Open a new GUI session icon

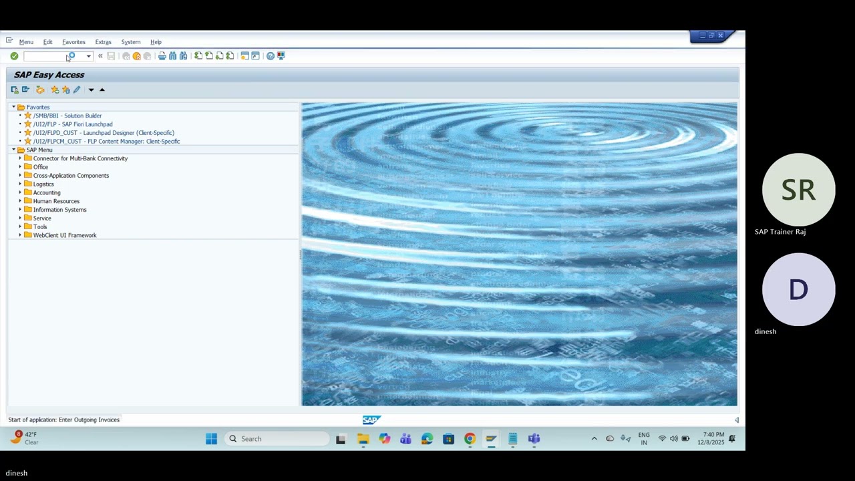(244, 56)
